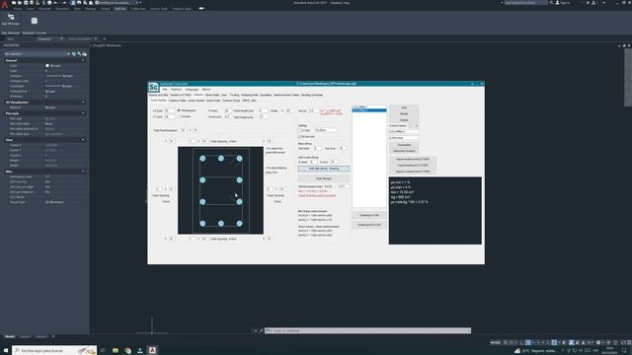Click the Delete button next to the column list
The width and height of the screenshot is (632, 355).
point(404,120)
